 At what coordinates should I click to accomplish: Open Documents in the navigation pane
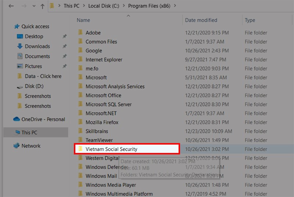click(x=37, y=56)
